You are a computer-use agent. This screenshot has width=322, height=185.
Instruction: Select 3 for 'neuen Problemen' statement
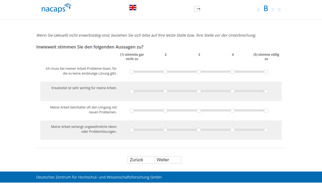pos(199,111)
